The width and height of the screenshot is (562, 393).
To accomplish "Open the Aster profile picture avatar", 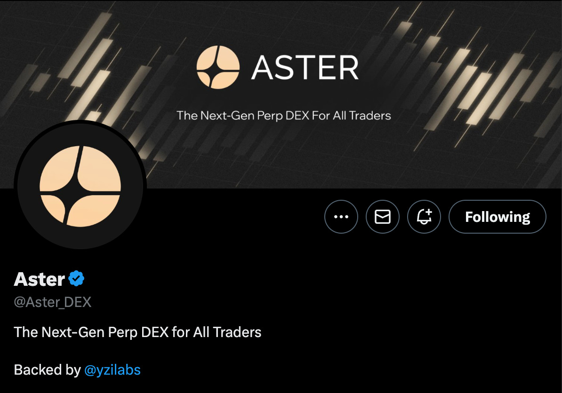I will coord(80,185).
